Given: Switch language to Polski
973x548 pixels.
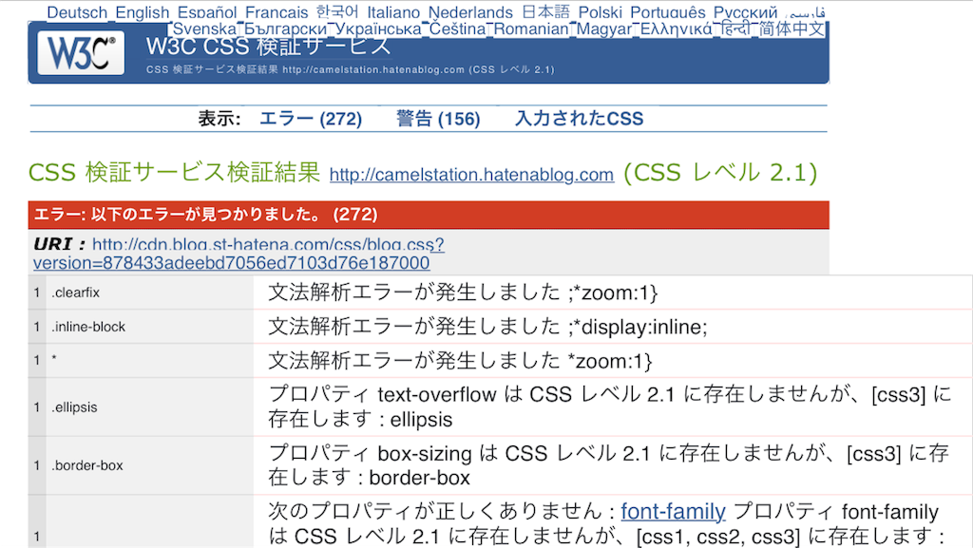Looking at the screenshot, I should [x=601, y=12].
